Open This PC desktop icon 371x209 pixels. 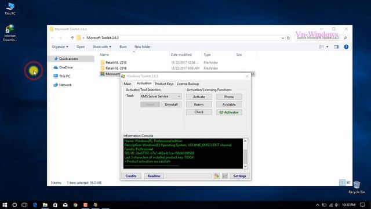[x=10, y=9]
